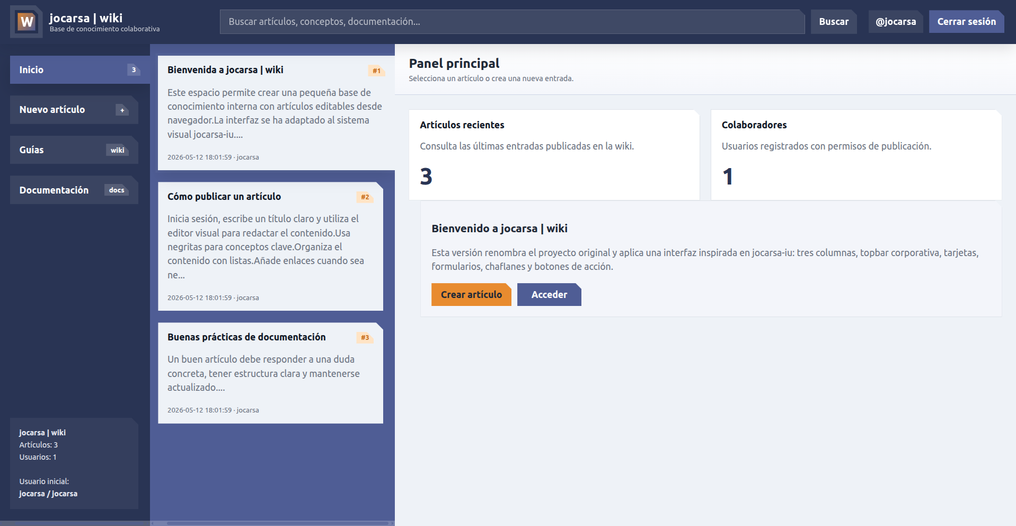
Task: Click the docs badge beside Documentación
Action: [117, 190]
